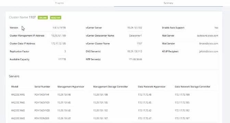The image size is (230, 123).
Task: Select the Version label
Action: click(14, 28)
